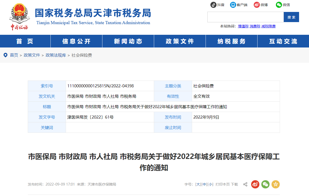This screenshot has height=196, width=309.
Task: Open the 增值税 hot-word link
Action: pyautogui.click(x=243, y=26)
